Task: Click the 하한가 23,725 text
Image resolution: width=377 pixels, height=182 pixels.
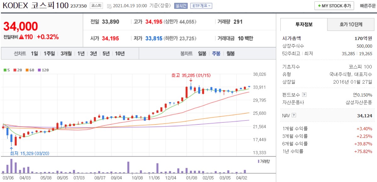Action: [180, 38]
